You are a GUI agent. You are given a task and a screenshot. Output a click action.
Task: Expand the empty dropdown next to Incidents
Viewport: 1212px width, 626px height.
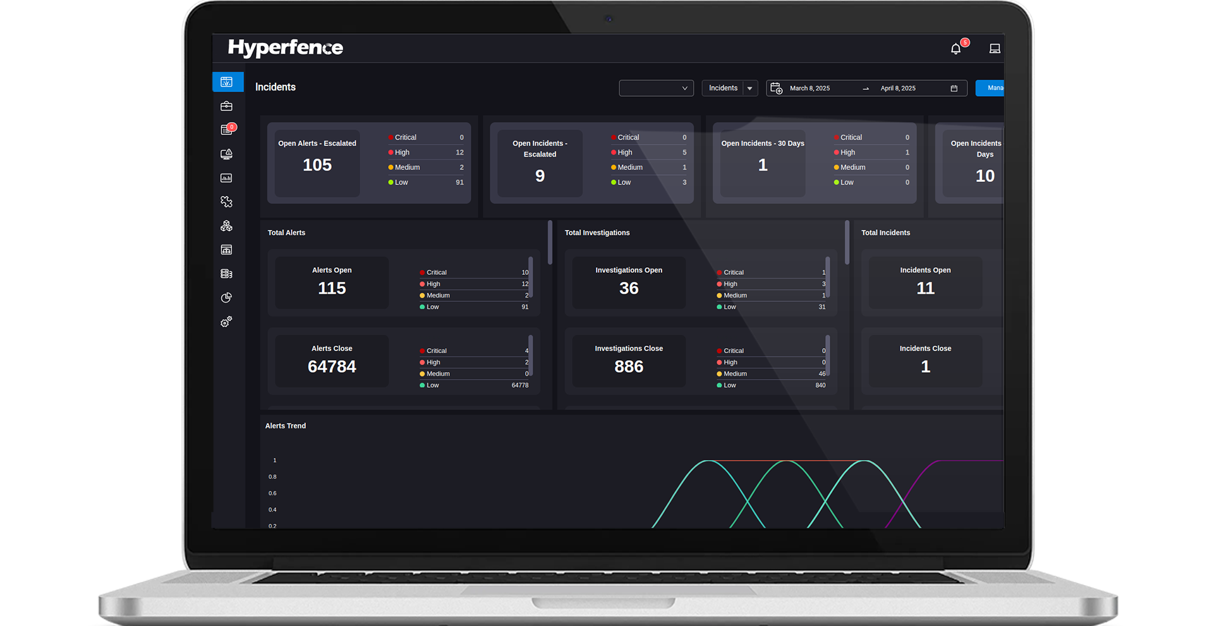(x=656, y=88)
